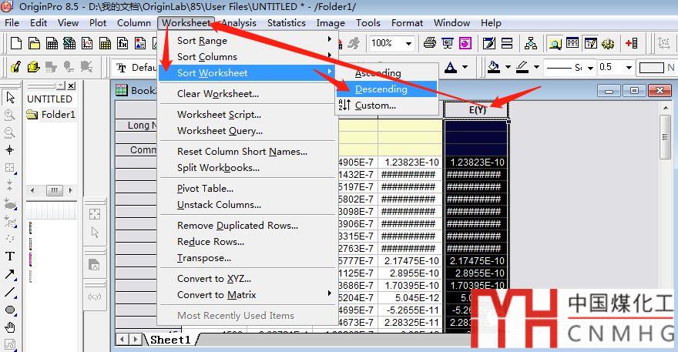Choose Custom... sort option
The image size is (678, 352).
(387, 105)
